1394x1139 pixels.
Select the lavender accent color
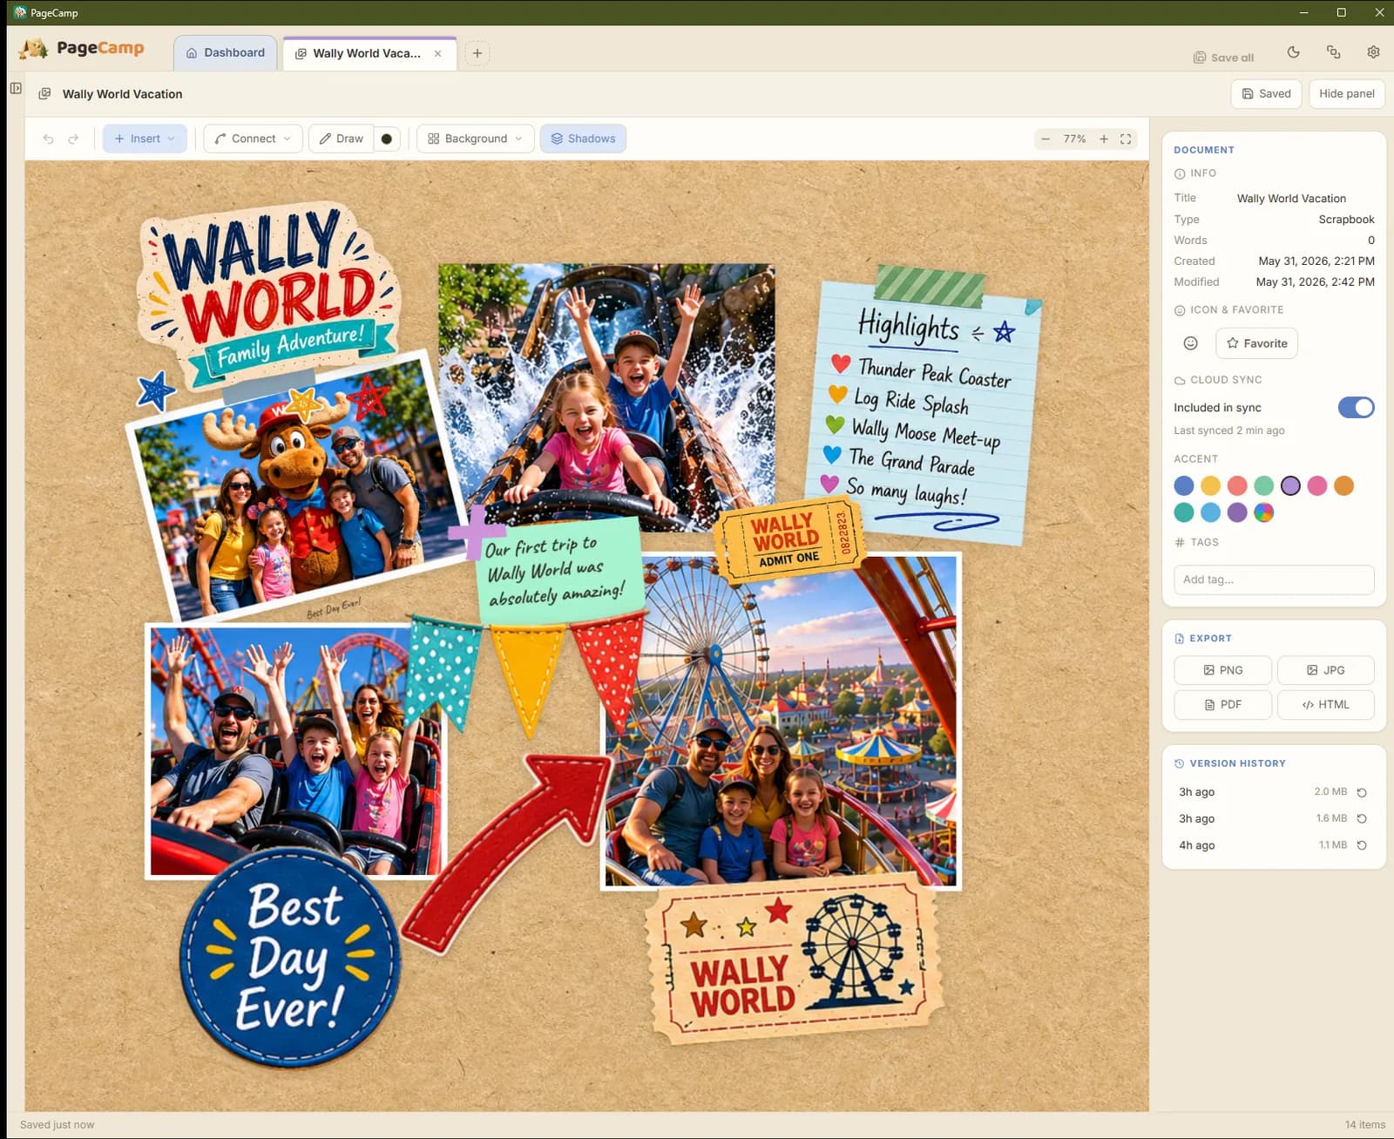(1290, 485)
